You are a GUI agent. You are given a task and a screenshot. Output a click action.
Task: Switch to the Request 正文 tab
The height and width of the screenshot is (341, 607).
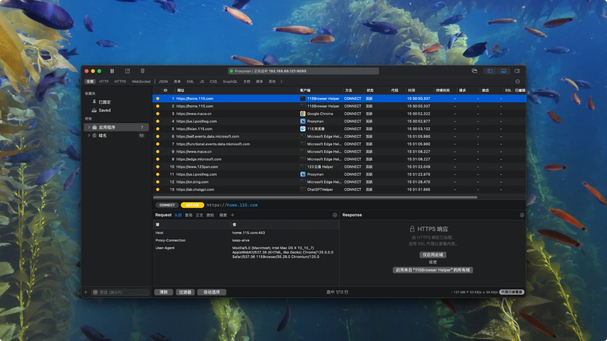(200, 215)
